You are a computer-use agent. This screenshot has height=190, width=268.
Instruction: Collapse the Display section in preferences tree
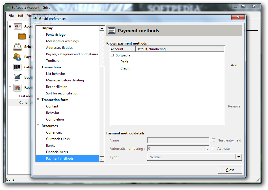[x=38, y=28]
